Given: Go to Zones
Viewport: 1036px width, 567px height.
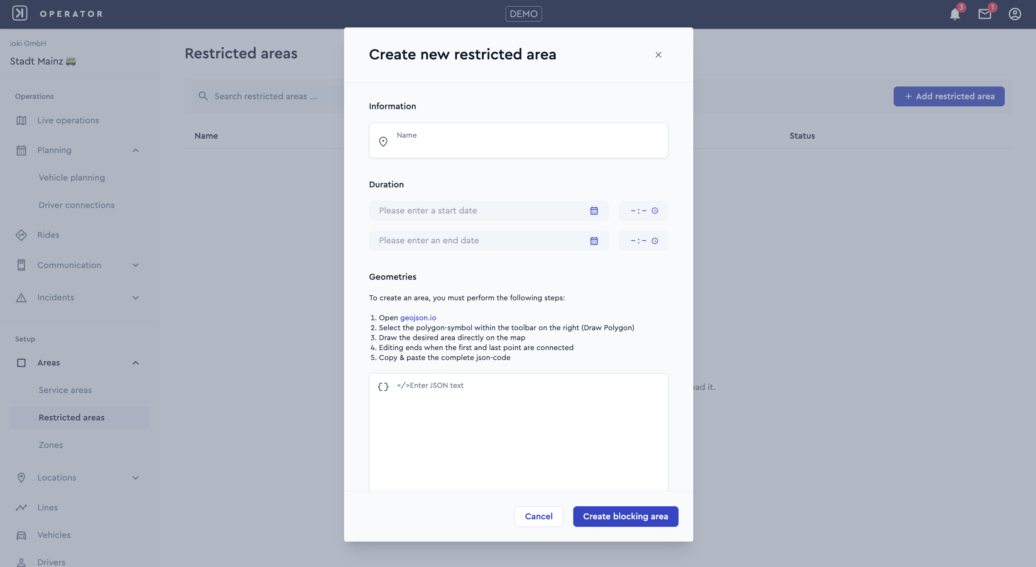Looking at the screenshot, I should [x=51, y=445].
